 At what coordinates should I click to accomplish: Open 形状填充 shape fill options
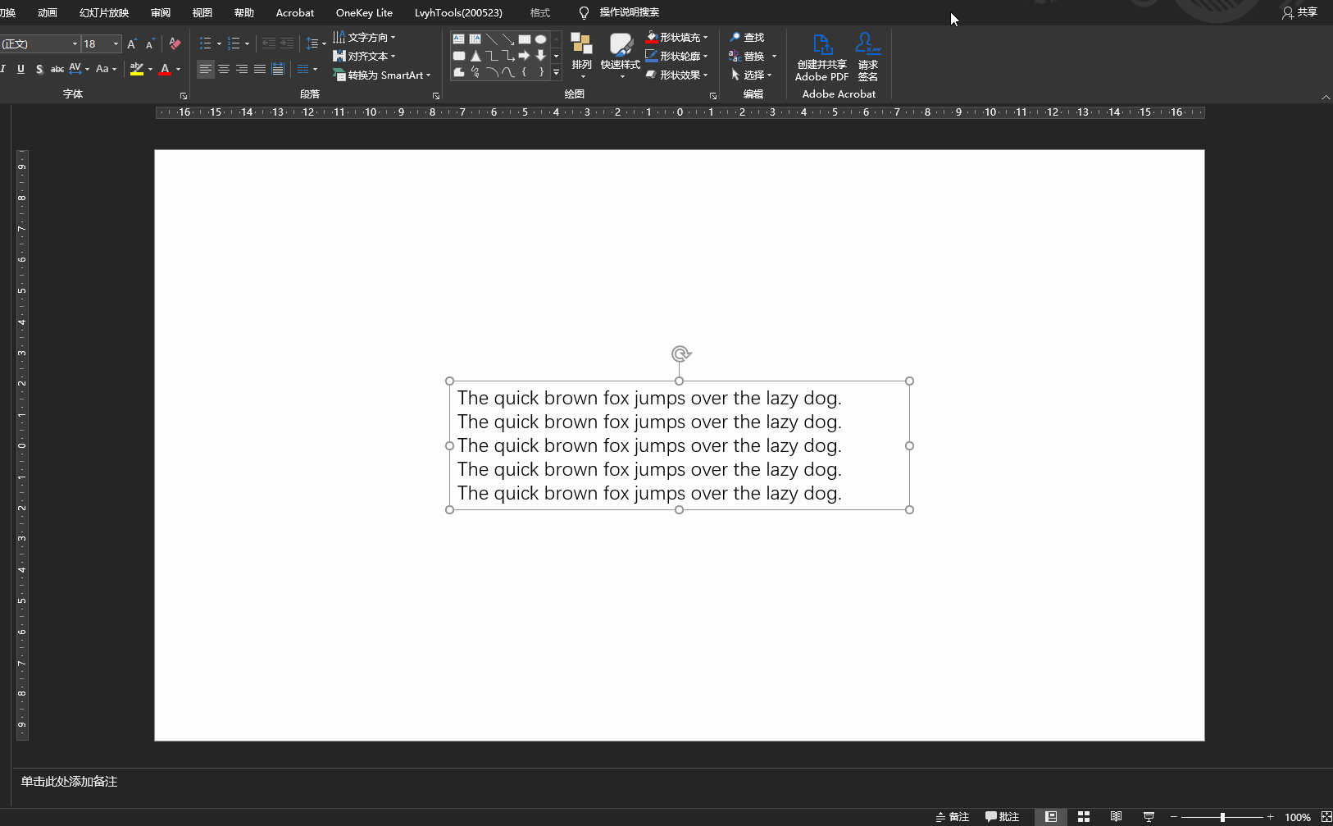(676, 37)
